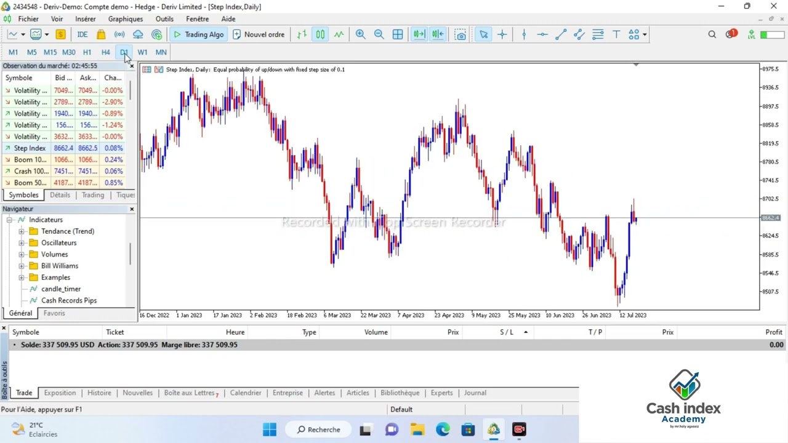Toggle chart shift from right edge

[x=438, y=34]
